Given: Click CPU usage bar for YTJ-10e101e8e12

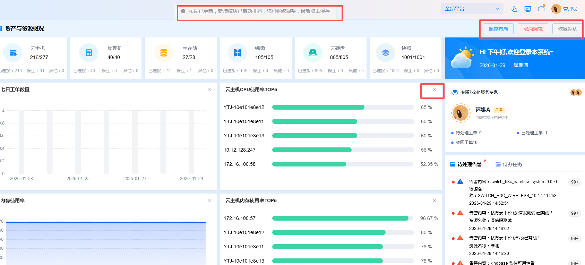Looking at the screenshot, I should pos(343,107).
